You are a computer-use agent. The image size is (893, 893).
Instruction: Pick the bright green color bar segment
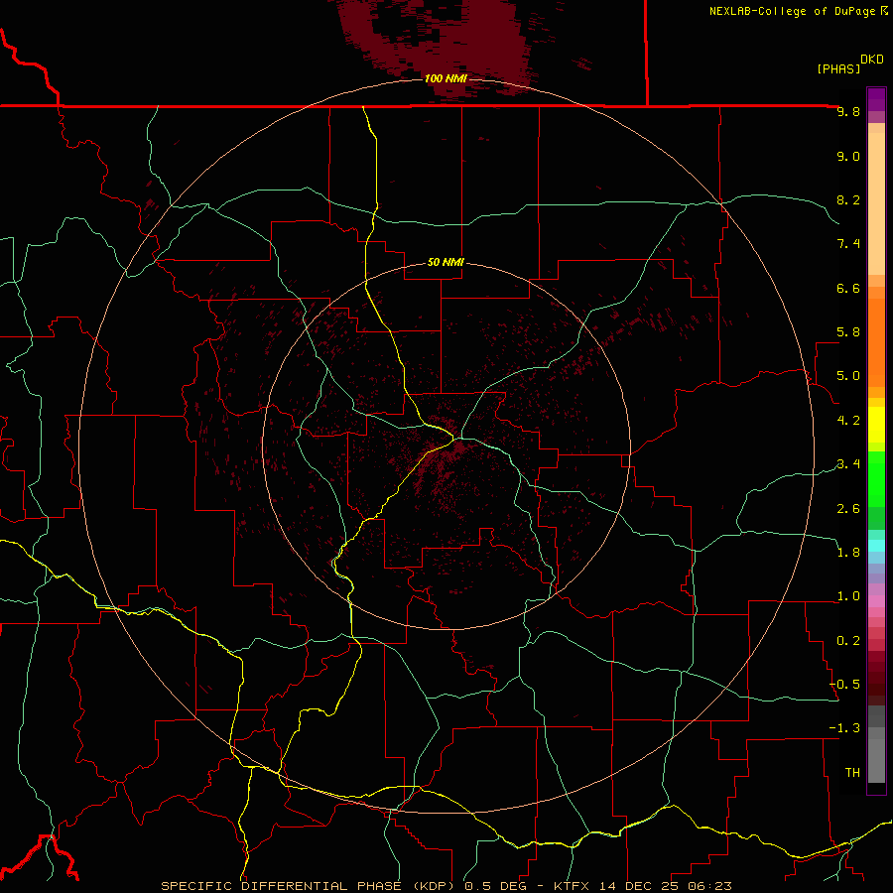876,479
